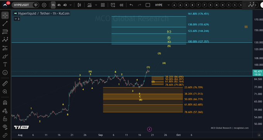Select the Crosshair cursor tool

(5, 15)
